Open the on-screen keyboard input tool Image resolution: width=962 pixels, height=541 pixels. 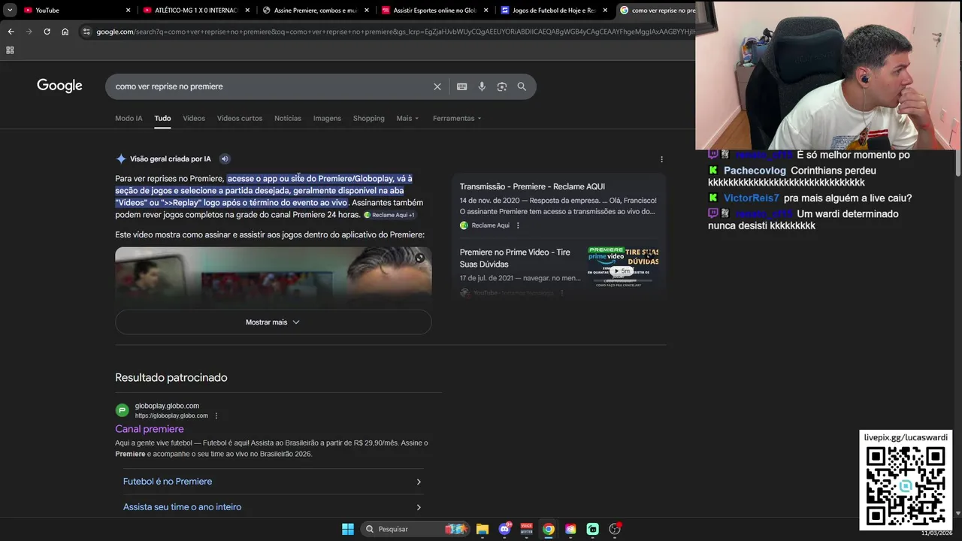(462, 86)
